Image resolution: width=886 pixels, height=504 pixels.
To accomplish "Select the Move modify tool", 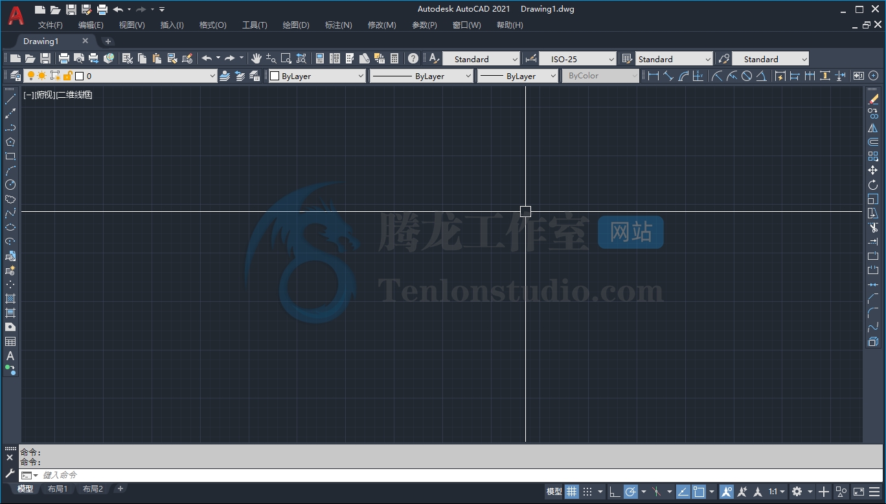I will (873, 170).
